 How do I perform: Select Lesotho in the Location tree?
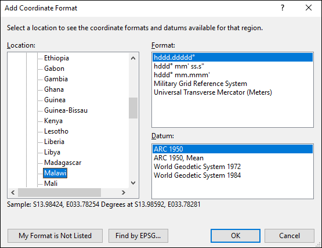click(x=56, y=131)
